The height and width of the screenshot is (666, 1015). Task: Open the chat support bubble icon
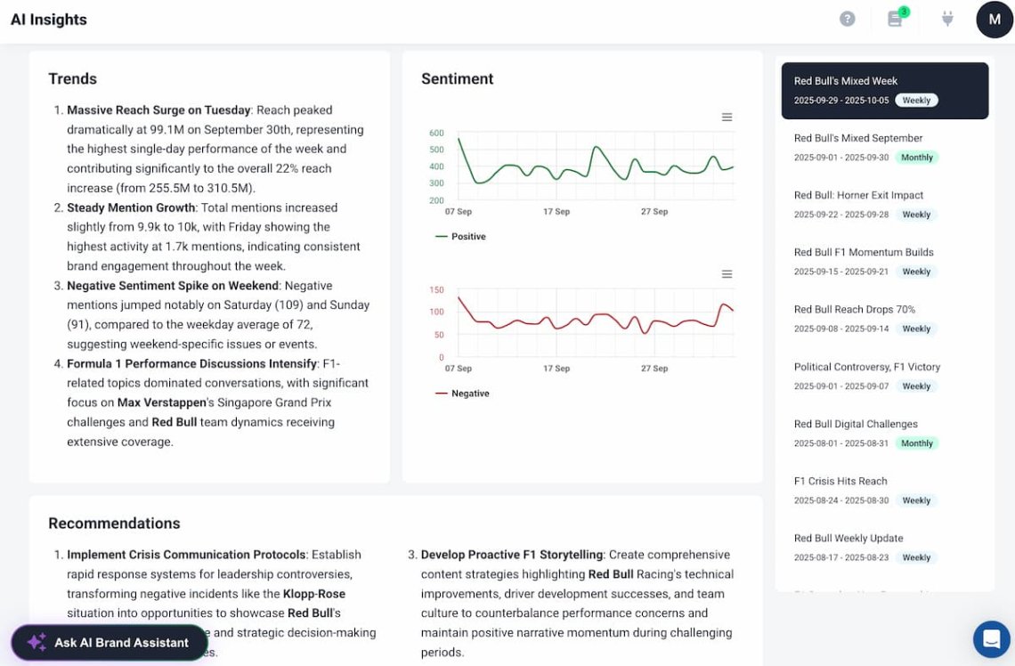991,638
